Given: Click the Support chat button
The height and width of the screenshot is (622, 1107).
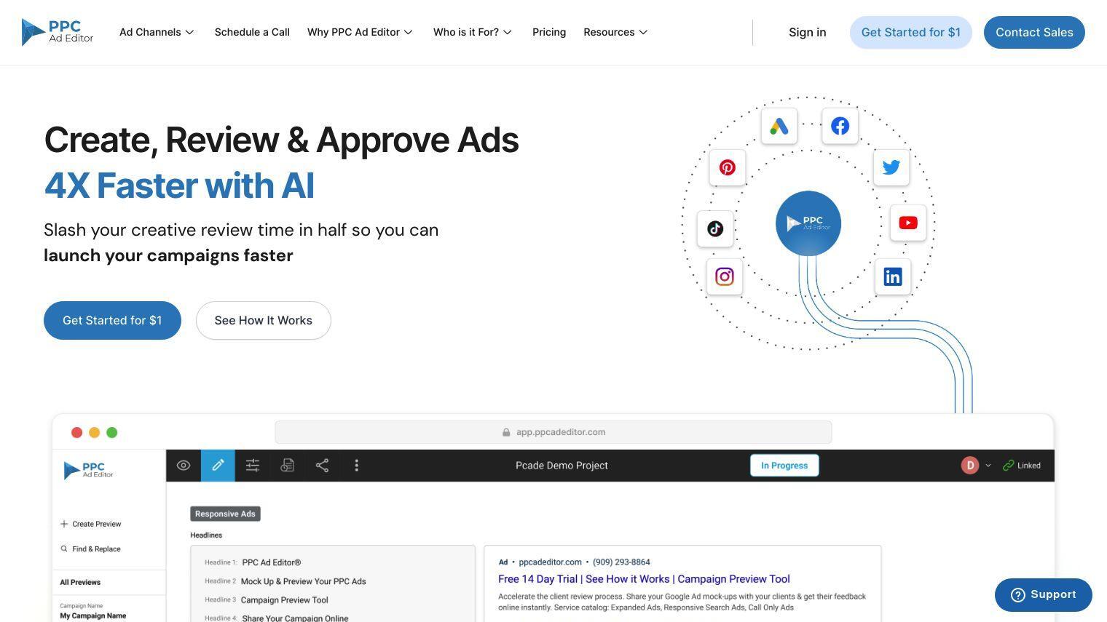Looking at the screenshot, I should 1043,595.
